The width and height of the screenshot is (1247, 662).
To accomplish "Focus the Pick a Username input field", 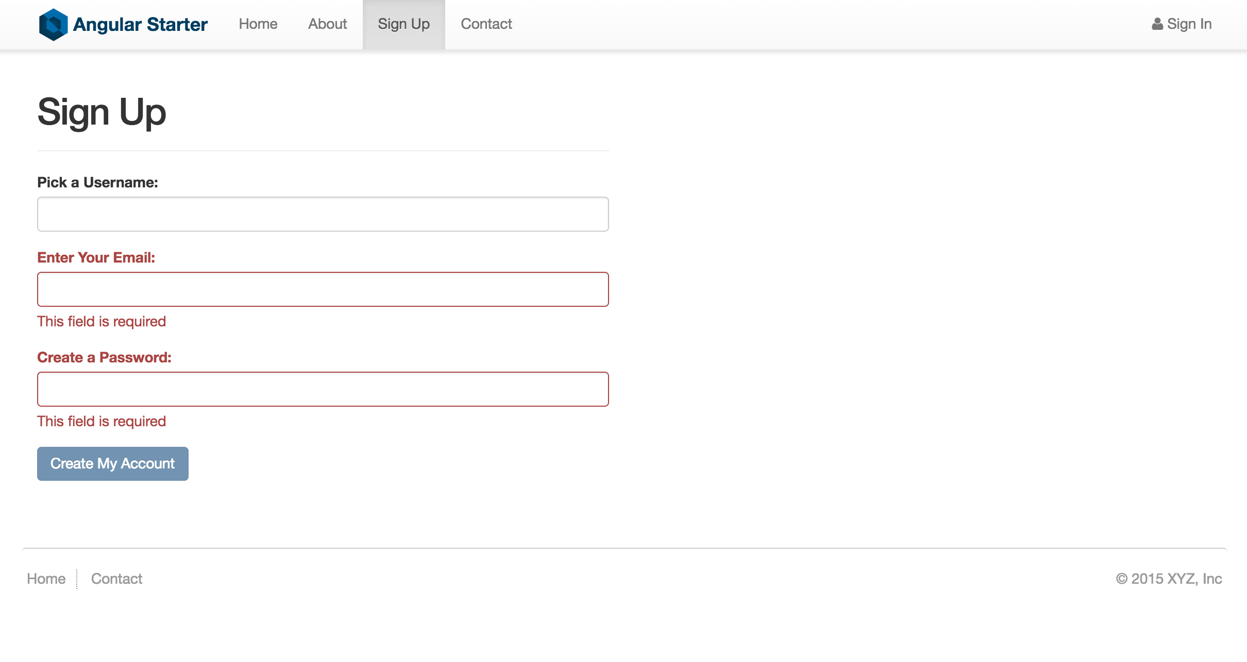I will (323, 214).
